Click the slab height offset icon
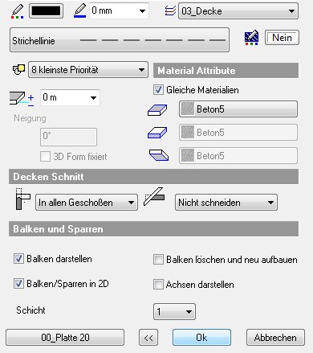Screen dimensions: 313x353 pyautogui.click(x=22, y=99)
